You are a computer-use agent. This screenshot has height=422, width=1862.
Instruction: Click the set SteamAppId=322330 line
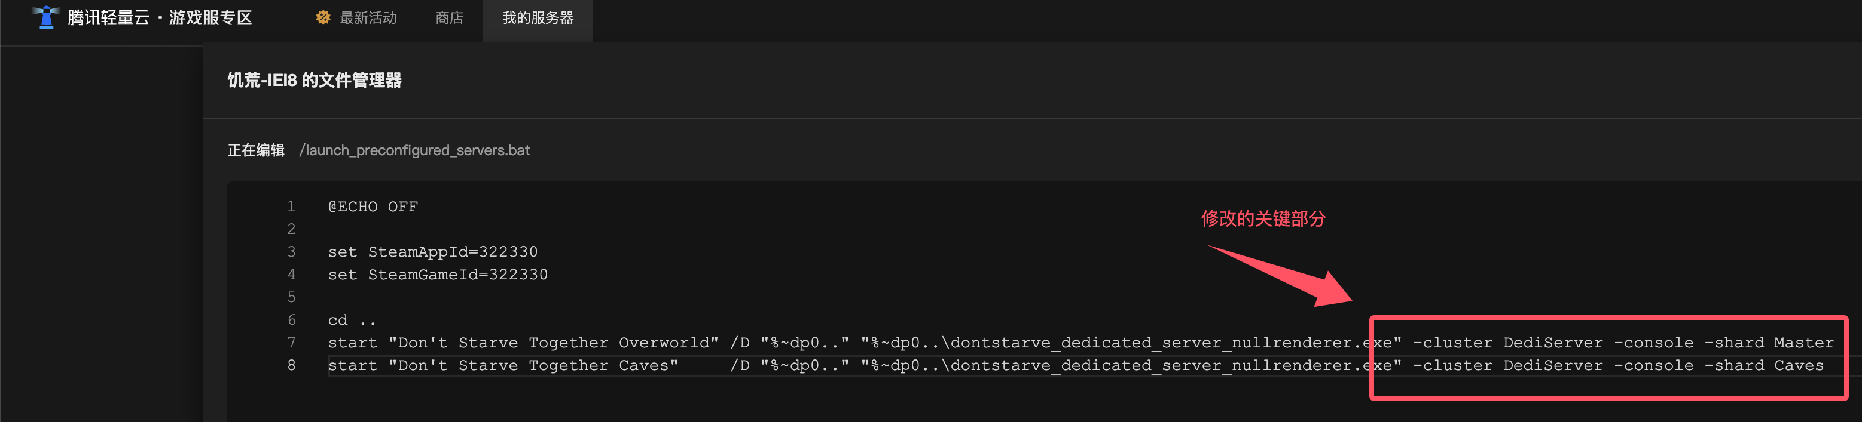click(x=432, y=252)
